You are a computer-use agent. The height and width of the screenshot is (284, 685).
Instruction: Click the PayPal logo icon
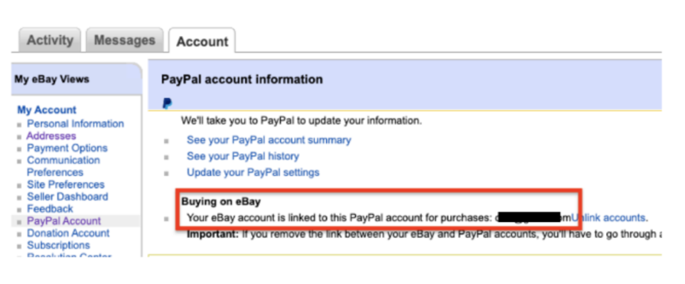coord(167,104)
